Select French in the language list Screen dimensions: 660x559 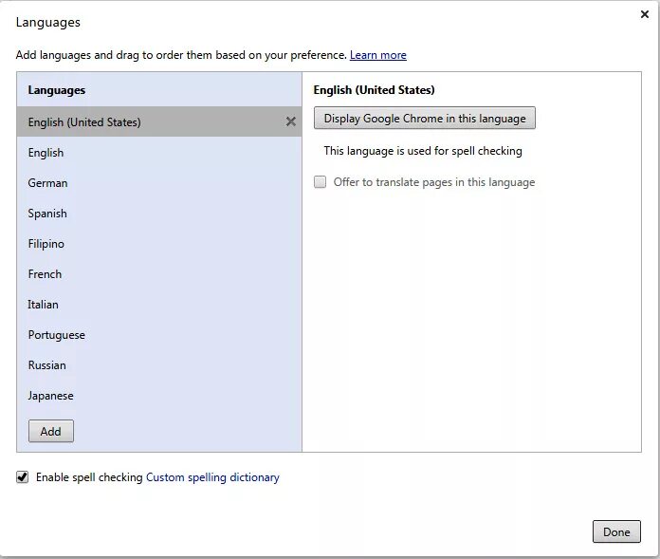(159, 274)
